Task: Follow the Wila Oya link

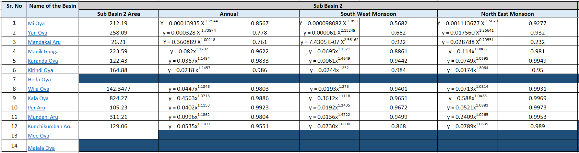Action: tap(38, 89)
